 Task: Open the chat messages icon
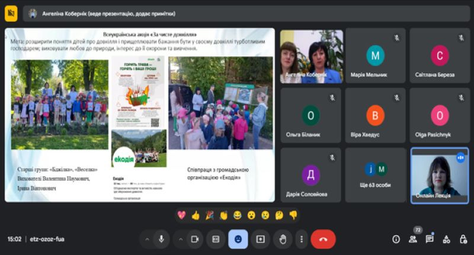coord(430,239)
